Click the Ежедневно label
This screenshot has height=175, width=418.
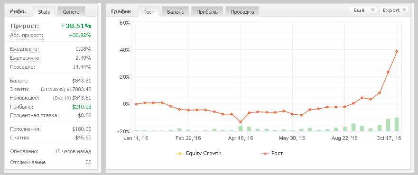pos(25,49)
